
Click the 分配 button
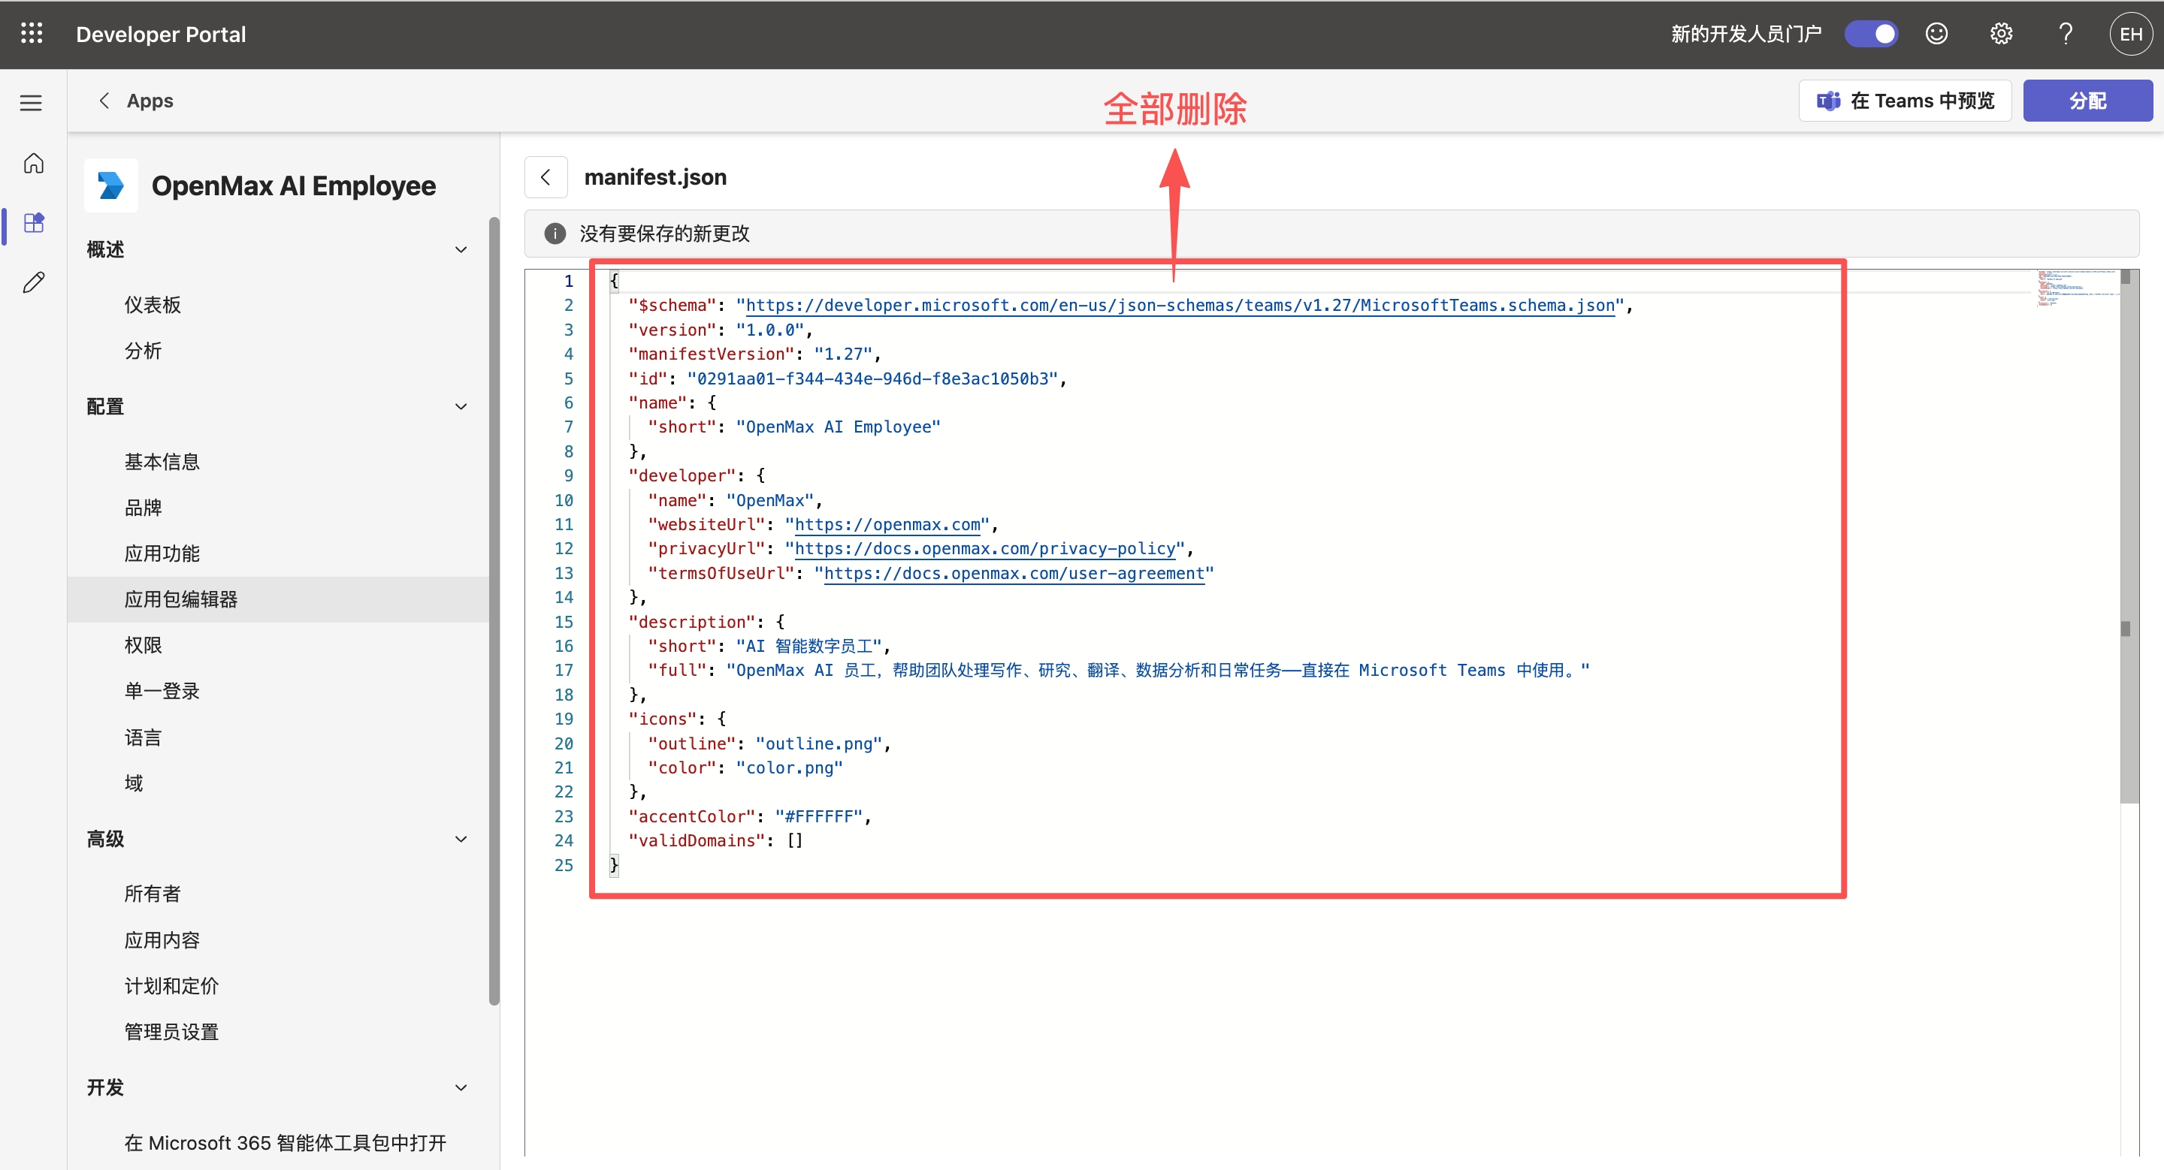[2087, 101]
